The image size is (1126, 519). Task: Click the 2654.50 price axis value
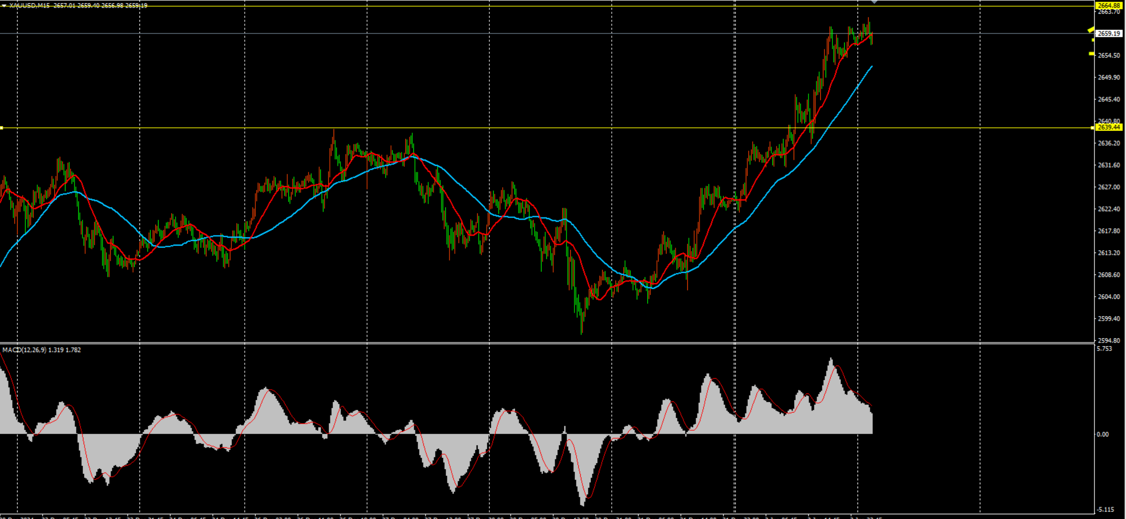click(1109, 55)
